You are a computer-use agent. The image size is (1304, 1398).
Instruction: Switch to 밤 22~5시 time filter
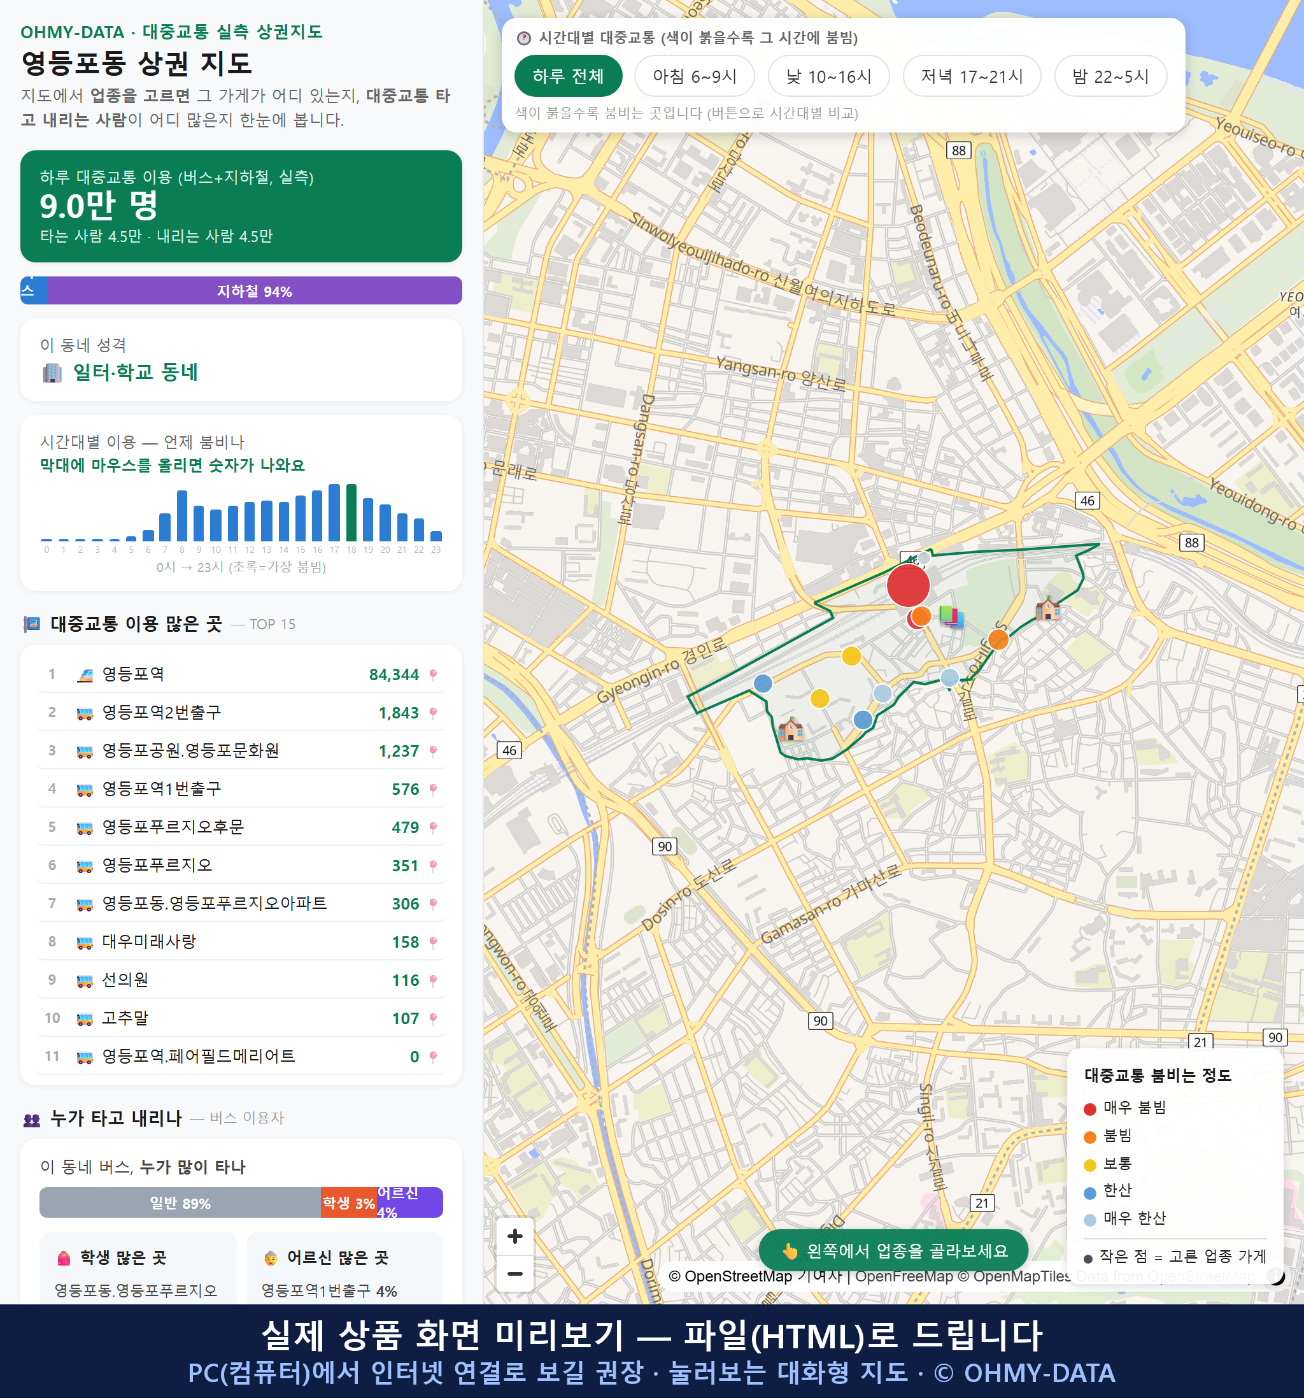(x=1110, y=76)
